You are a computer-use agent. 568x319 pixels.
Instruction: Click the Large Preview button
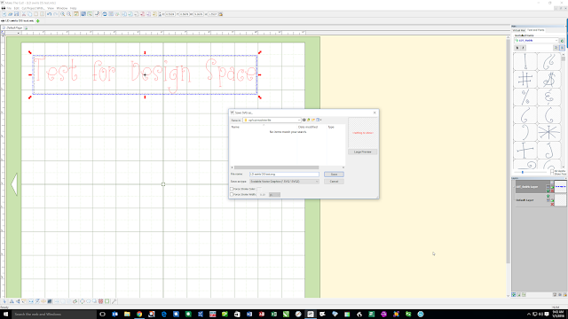tap(363, 152)
